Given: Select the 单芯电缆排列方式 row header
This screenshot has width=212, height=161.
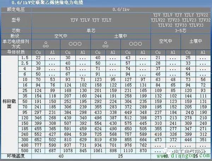Looking at the screenshot, I should [x=16, y=44].
